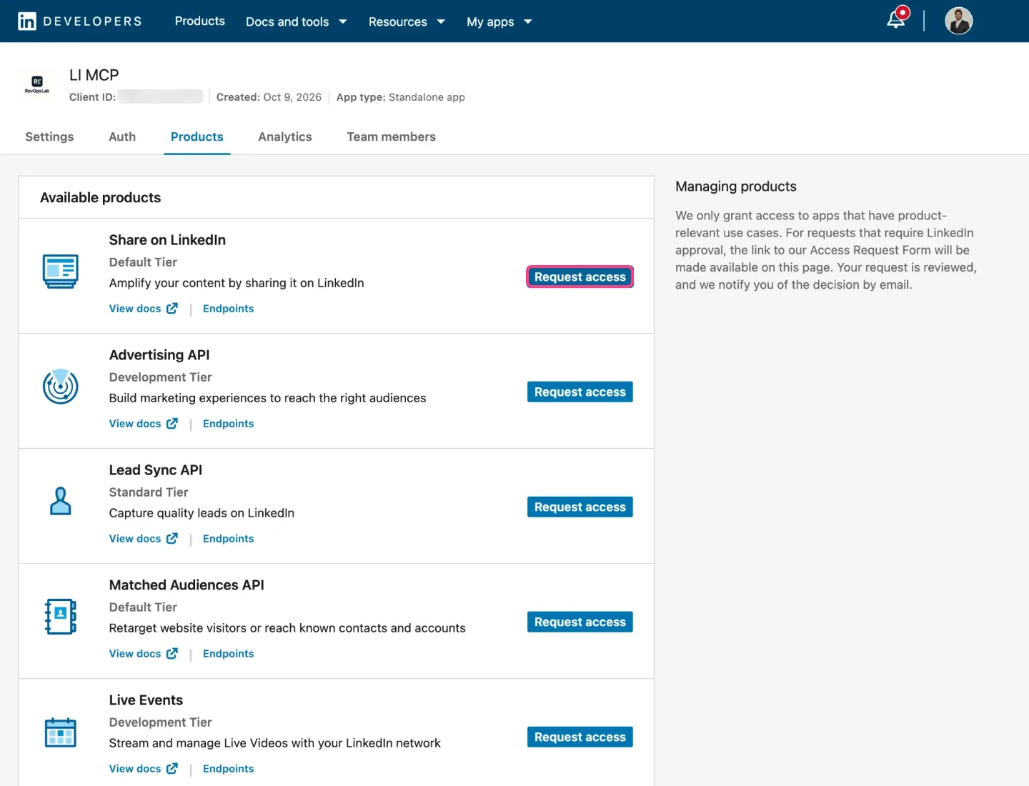Click the LinkedIn Developers logo
Screen dimensions: 1029x786
[x=80, y=21]
